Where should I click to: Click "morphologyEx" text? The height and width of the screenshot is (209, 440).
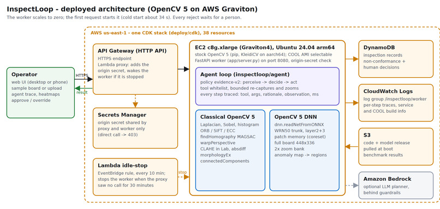(x=216, y=155)
